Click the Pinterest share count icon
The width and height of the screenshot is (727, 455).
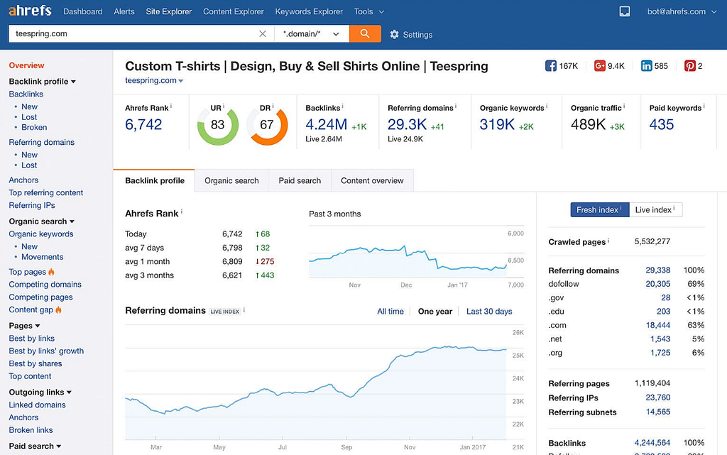click(689, 66)
